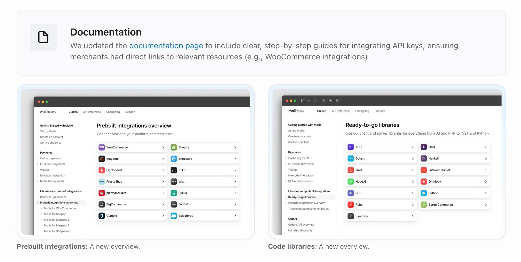Click the Elixir library icon

[x=424, y=147]
